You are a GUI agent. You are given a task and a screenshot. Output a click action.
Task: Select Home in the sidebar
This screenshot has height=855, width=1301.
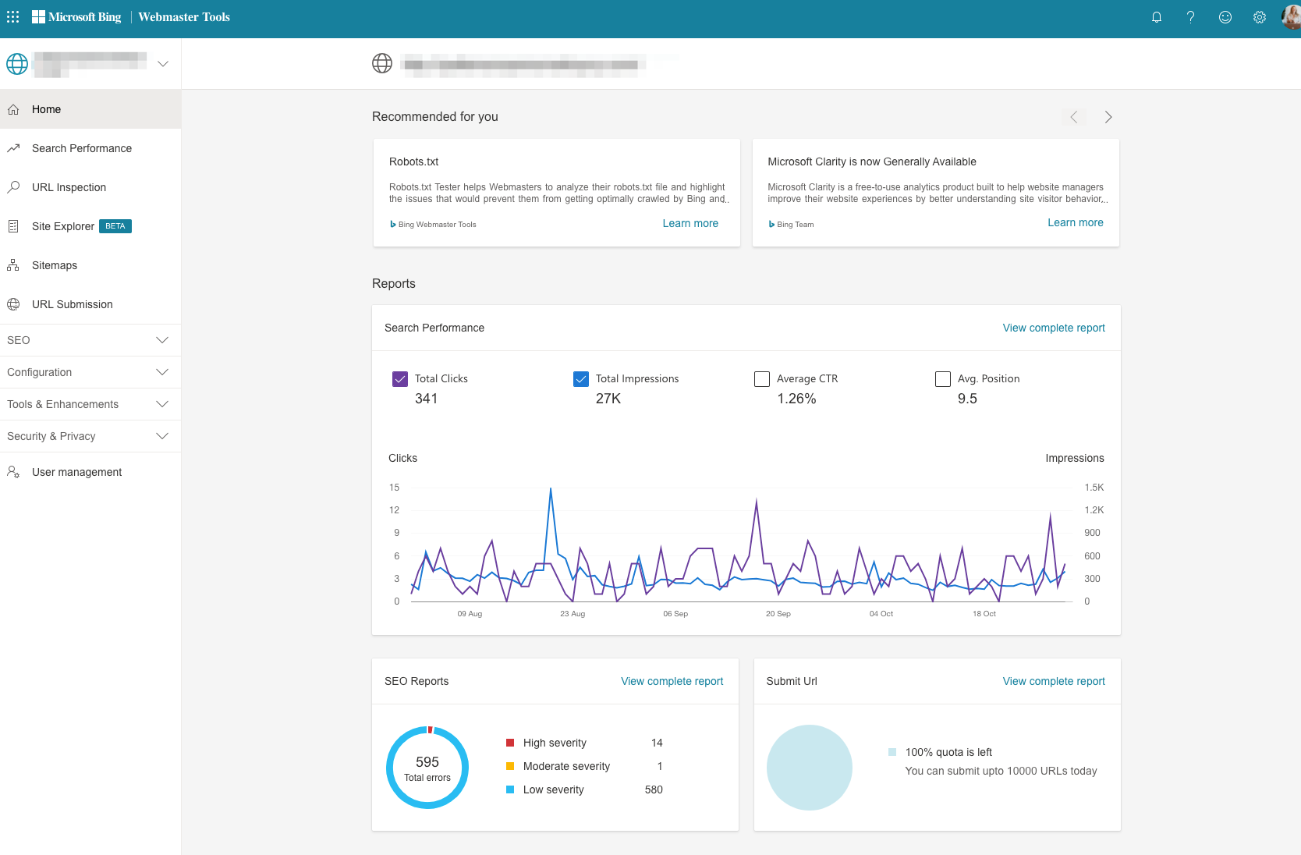click(x=46, y=109)
